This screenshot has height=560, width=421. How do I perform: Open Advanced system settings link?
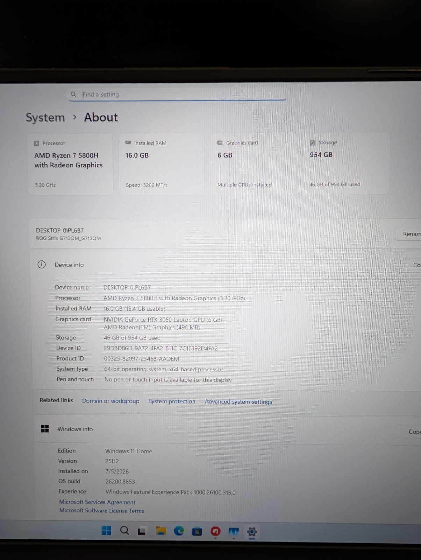click(238, 402)
